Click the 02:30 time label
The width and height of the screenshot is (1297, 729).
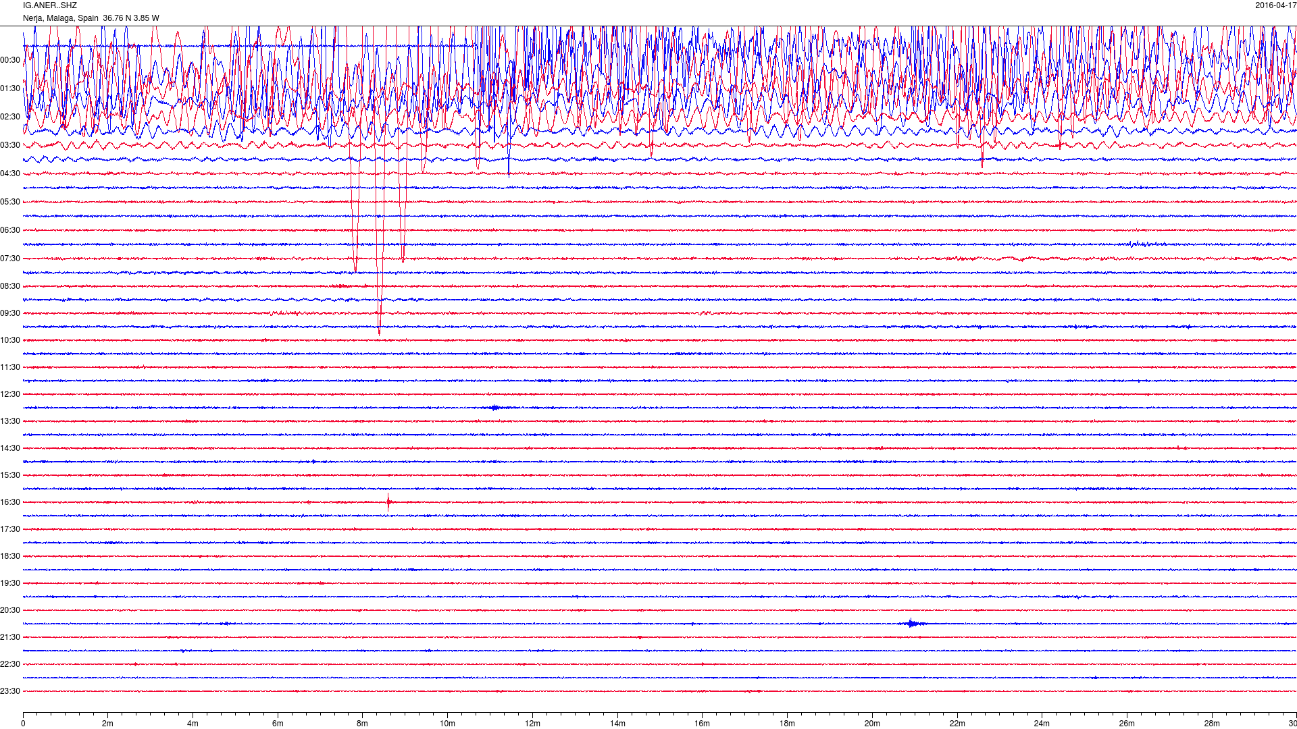10,117
